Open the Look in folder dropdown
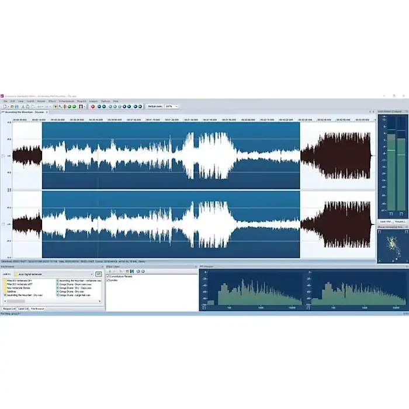Image resolution: width=409 pixels, height=409 pixels. [92, 274]
